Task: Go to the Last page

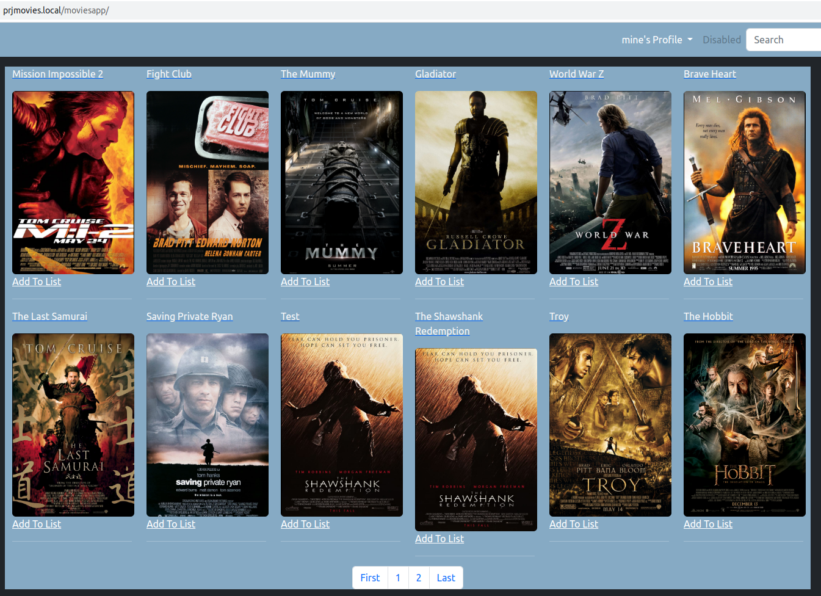Action: 446,578
